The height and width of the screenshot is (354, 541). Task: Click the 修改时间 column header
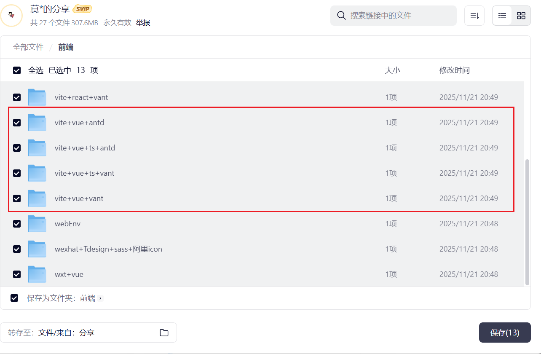click(x=455, y=70)
